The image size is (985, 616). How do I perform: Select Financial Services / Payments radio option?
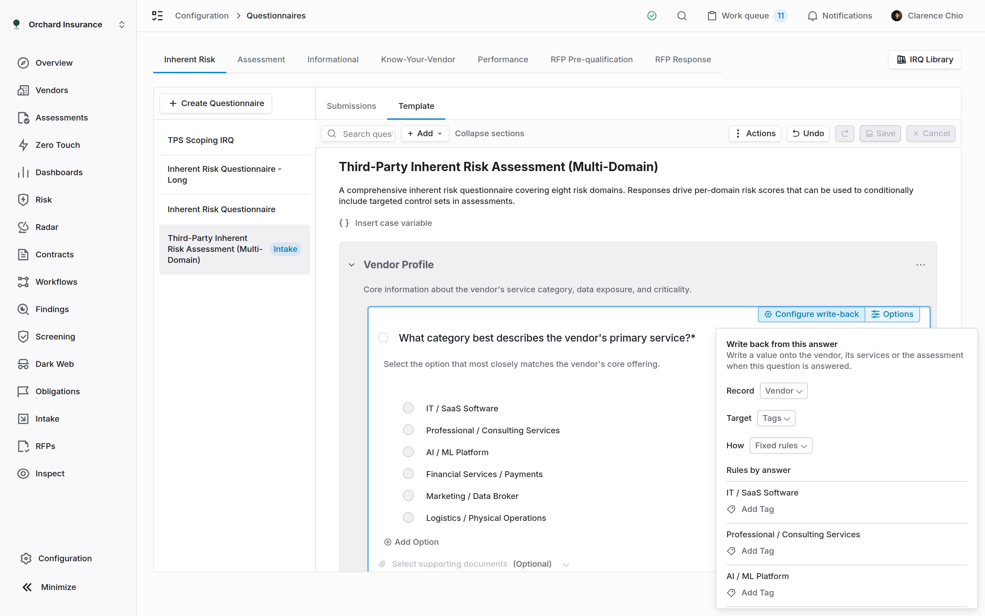[408, 474]
